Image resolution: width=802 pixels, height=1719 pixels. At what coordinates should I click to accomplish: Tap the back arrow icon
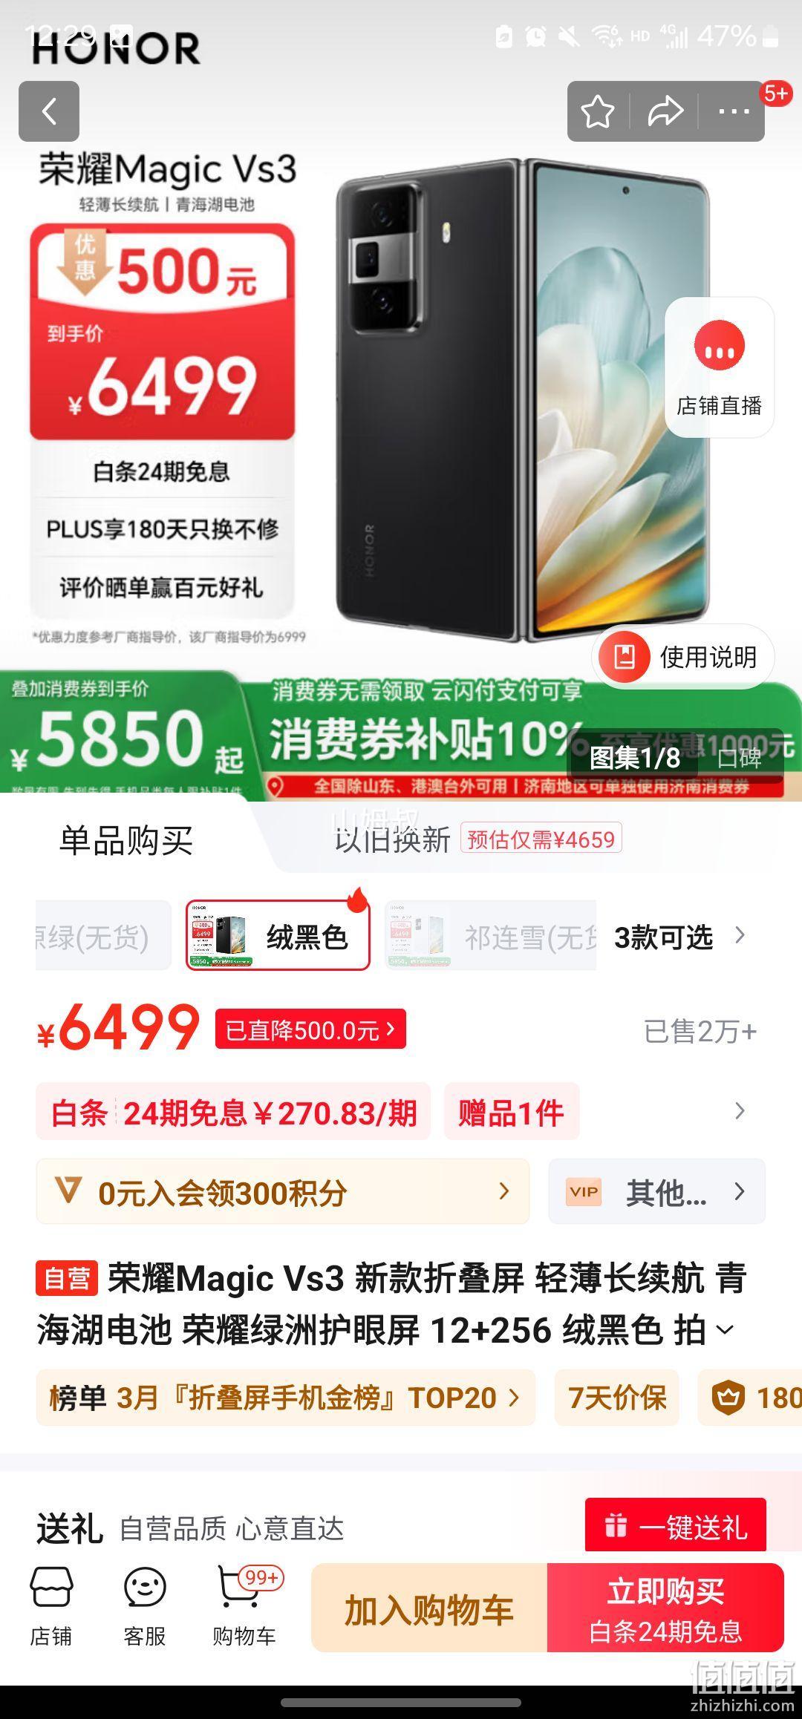click(x=49, y=111)
